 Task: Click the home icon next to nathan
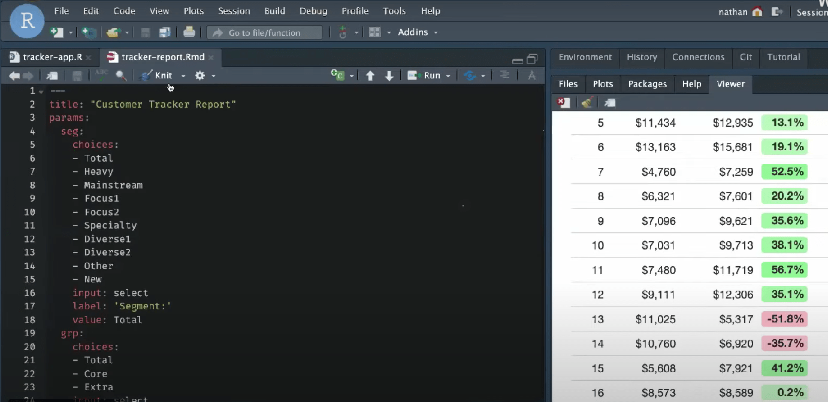click(x=757, y=11)
